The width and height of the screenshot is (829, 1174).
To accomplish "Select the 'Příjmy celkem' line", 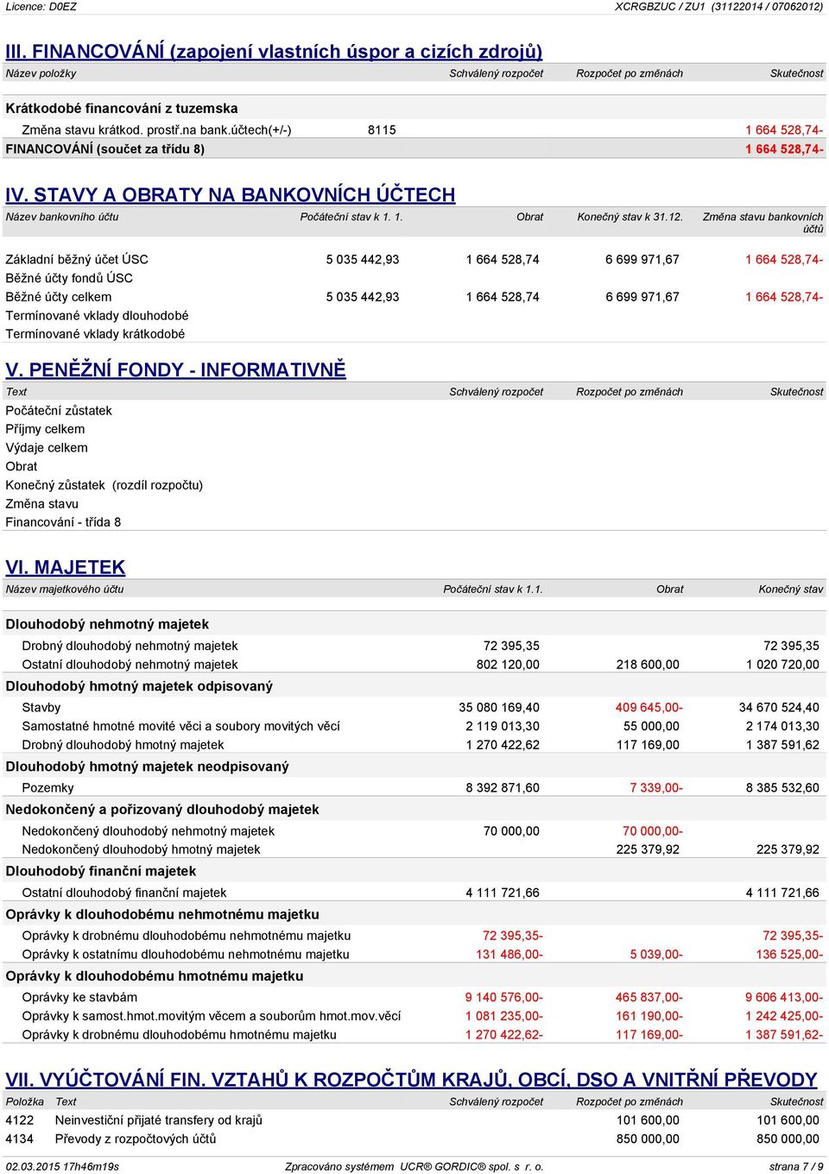I will tap(45, 429).
